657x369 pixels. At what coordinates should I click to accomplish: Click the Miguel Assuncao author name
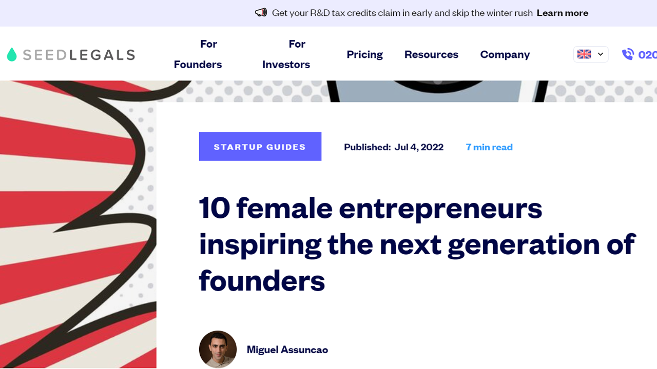287,350
